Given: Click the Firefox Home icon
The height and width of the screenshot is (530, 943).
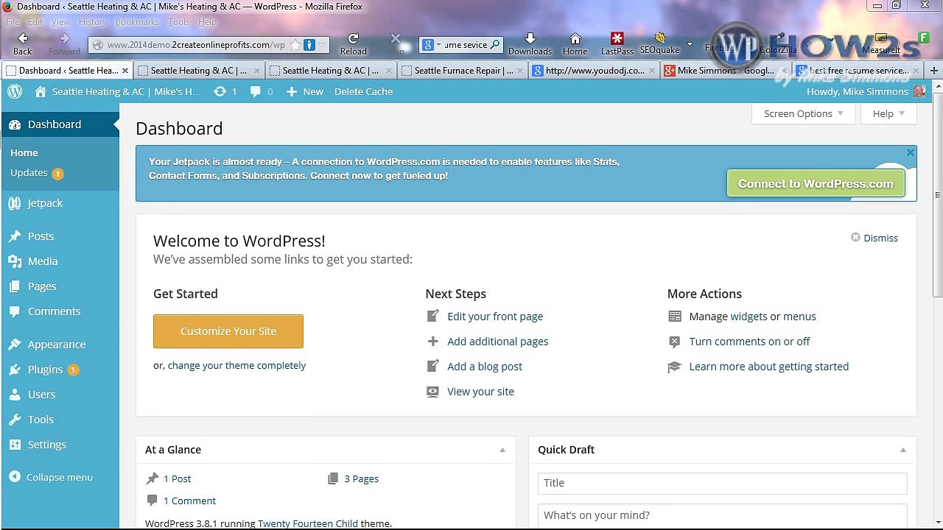Looking at the screenshot, I should [575, 39].
